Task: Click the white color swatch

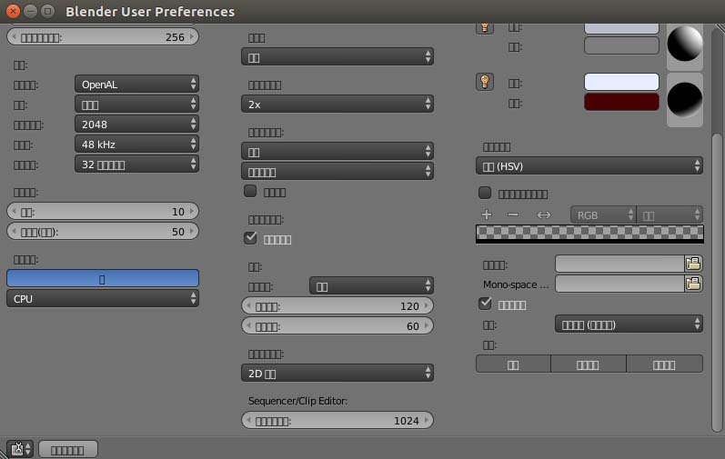Action: (621, 82)
